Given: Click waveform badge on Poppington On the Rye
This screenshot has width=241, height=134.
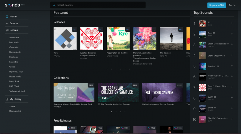Looking at the screenshot, I should (127, 30).
